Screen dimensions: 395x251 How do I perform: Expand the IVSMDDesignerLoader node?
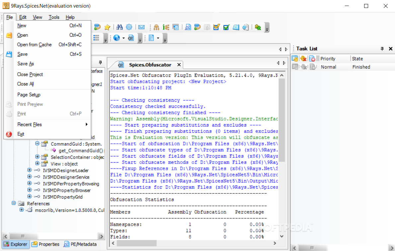(x=30, y=170)
